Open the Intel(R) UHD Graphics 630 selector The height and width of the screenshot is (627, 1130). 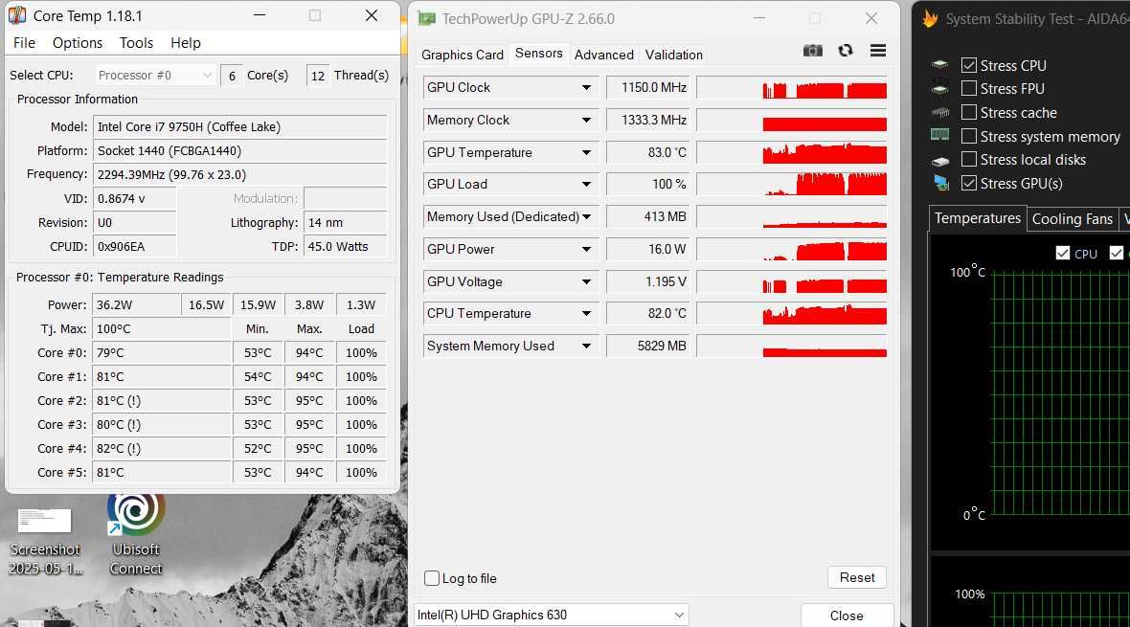(552, 615)
